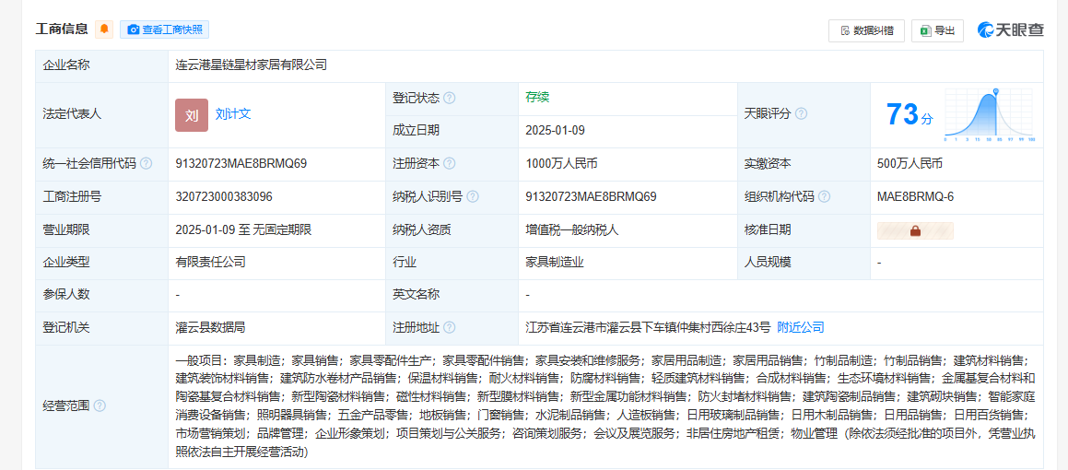Select paid-in capital 500万人民币
This screenshot has height=470, width=1068.
(x=910, y=164)
